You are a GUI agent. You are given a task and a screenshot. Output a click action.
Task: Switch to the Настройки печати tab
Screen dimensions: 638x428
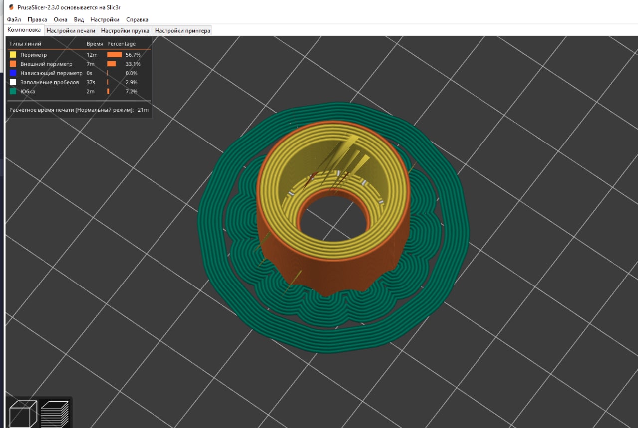pyautogui.click(x=71, y=30)
